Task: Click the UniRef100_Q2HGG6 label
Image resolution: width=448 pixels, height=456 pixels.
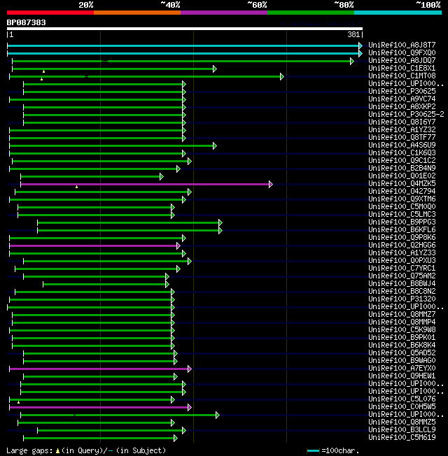Action: point(402,245)
